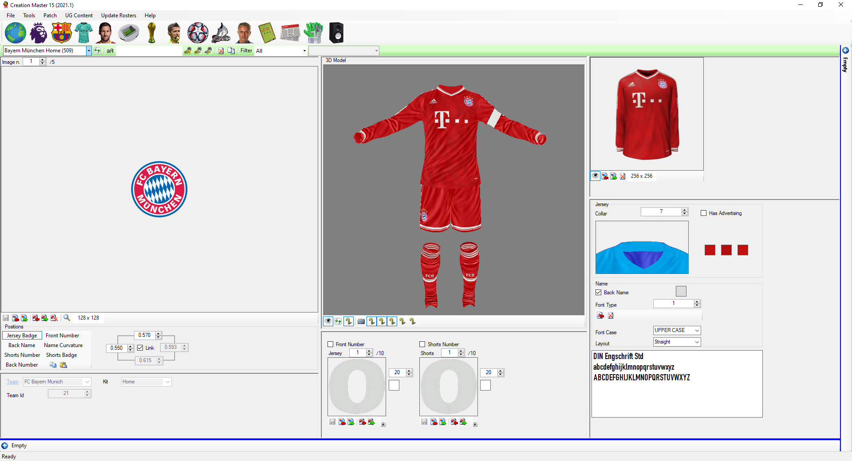Screen dimensions: 852x461
Task: Click the refresh icon beside kit selector
Action: (x=97, y=51)
